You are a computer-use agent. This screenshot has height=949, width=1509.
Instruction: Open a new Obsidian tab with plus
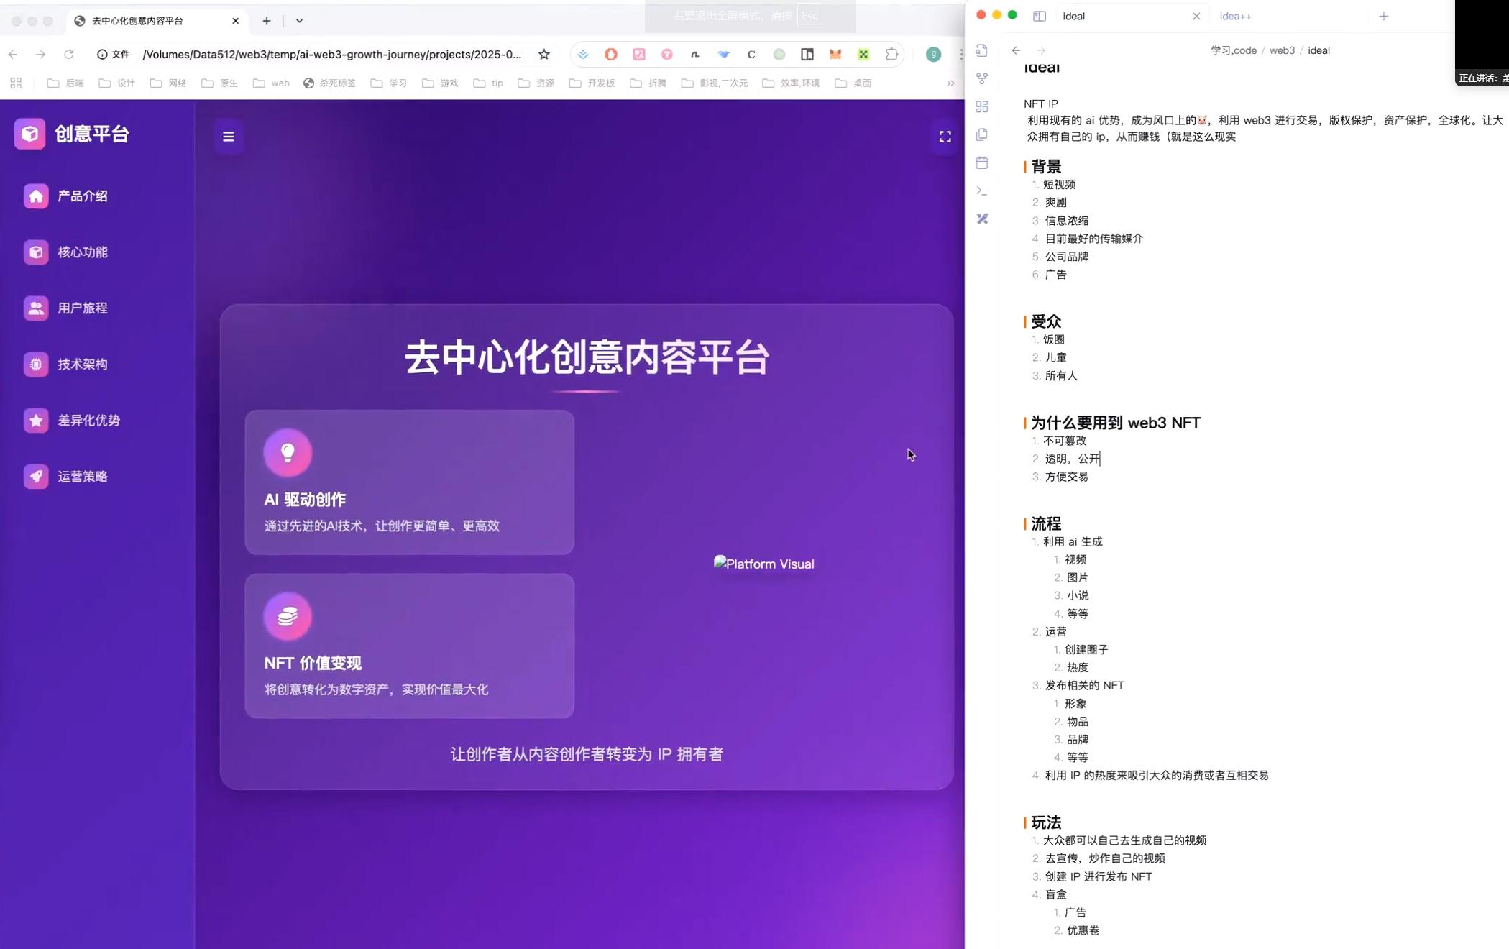[1383, 16]
